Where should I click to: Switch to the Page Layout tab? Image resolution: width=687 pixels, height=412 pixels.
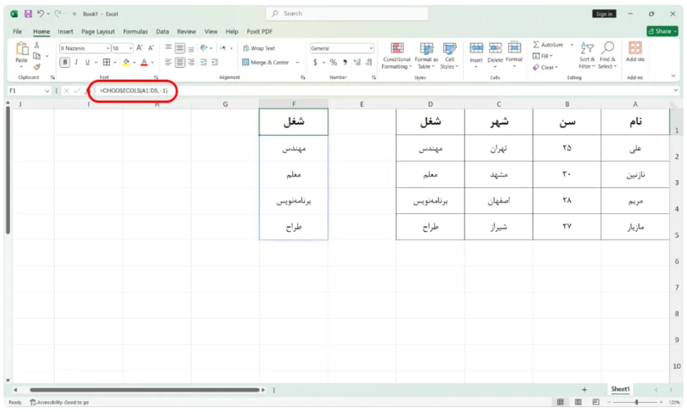pyautogui.click(x=98, y=31)
